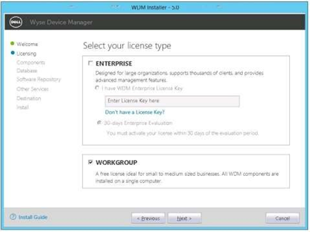Cancel the WDM installation

(282, 218)
